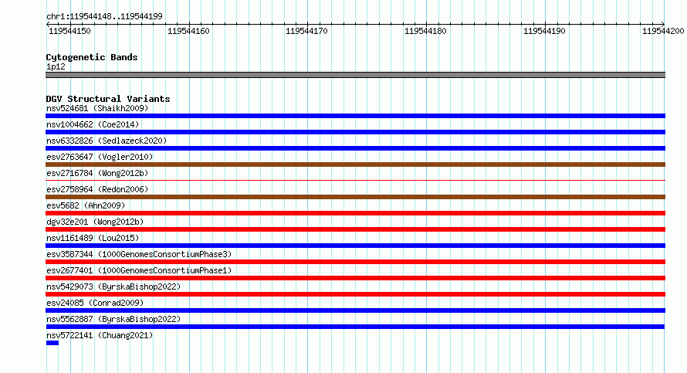Click ruler coordinate 119544160
Viewport: 687px width, 373px height.
(188, 31)
